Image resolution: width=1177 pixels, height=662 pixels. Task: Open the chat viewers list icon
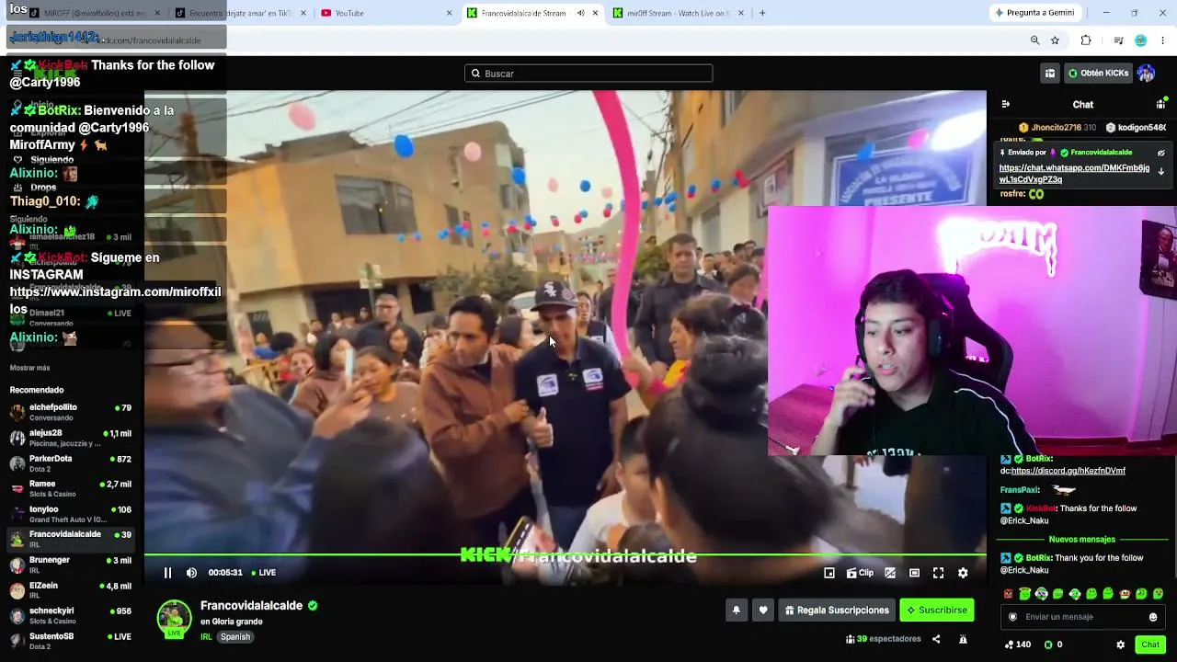(x=1160, y=104)
